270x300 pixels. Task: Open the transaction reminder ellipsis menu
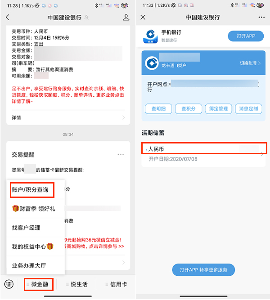tap(121, 154)
